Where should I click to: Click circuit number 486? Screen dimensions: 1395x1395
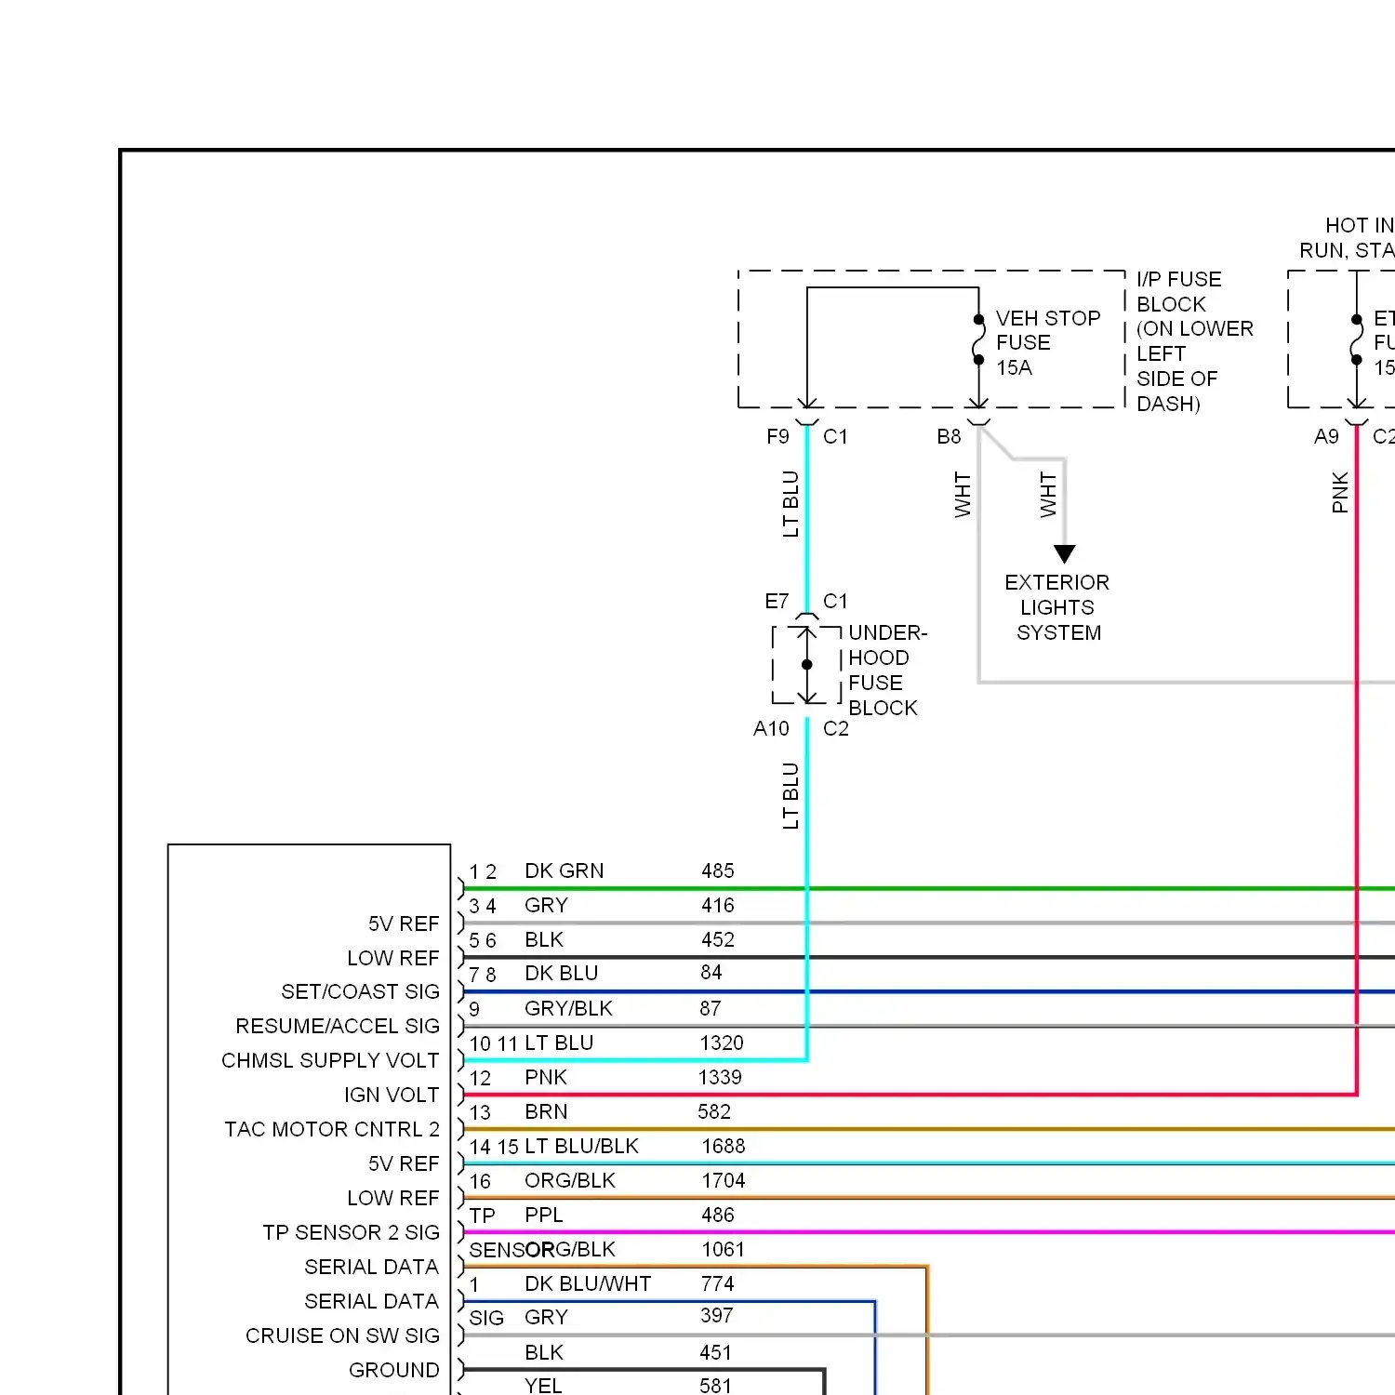pos(718,1216)
